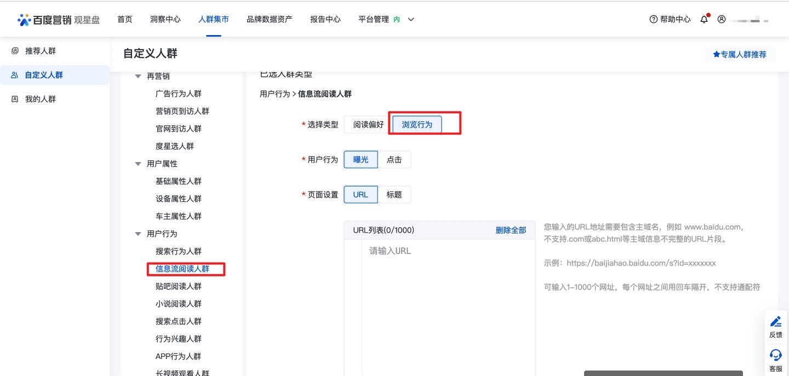Click the 删除全部 link

point(511,230)
